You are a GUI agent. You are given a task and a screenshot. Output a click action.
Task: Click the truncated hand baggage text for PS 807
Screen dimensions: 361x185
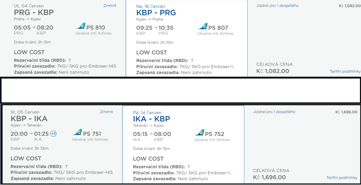pyautogui.click(x=207, y=66)
